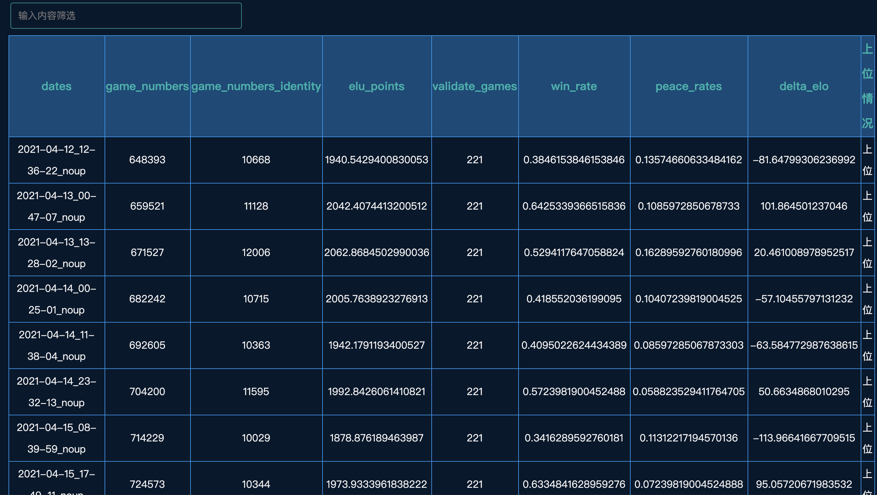Select the game_numbers cell 659521

(x=147, y=206)
